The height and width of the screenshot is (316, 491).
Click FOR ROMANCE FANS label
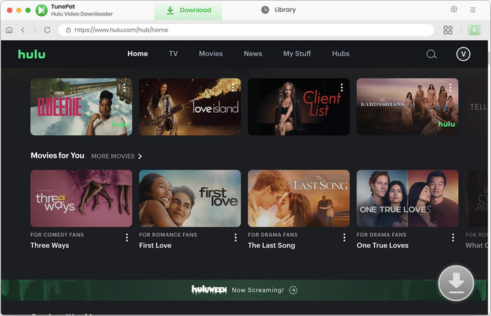[168, 235]
